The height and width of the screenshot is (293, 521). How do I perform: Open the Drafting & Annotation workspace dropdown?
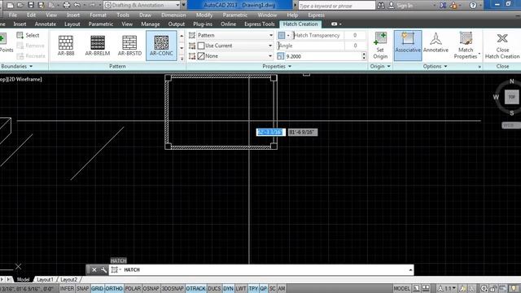(x=142, y=5)
